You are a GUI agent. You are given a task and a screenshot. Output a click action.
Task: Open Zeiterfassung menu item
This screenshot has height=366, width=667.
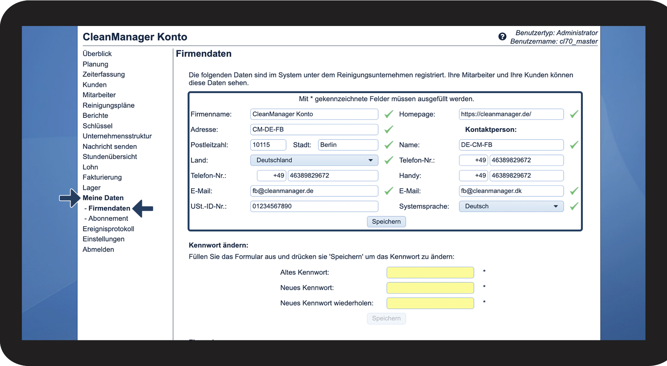pyautogui.click(x=104, y=74)
